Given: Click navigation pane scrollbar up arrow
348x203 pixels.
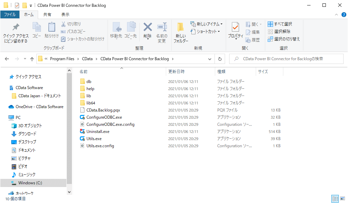Looking at the screenshot, I should pos(69,71).
